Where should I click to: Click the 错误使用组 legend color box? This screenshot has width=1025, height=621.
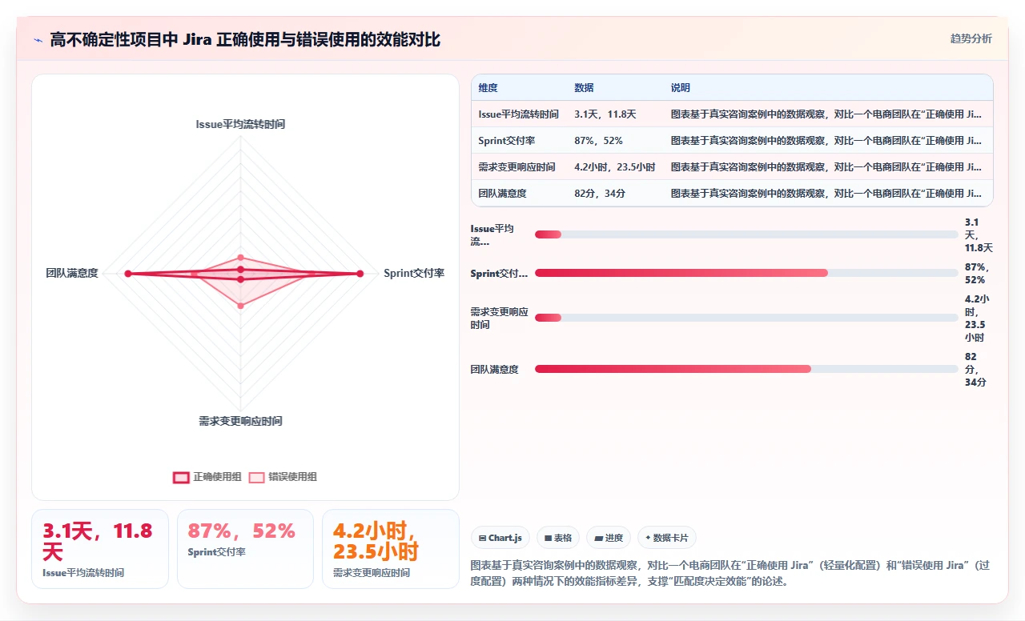[256, 478]
